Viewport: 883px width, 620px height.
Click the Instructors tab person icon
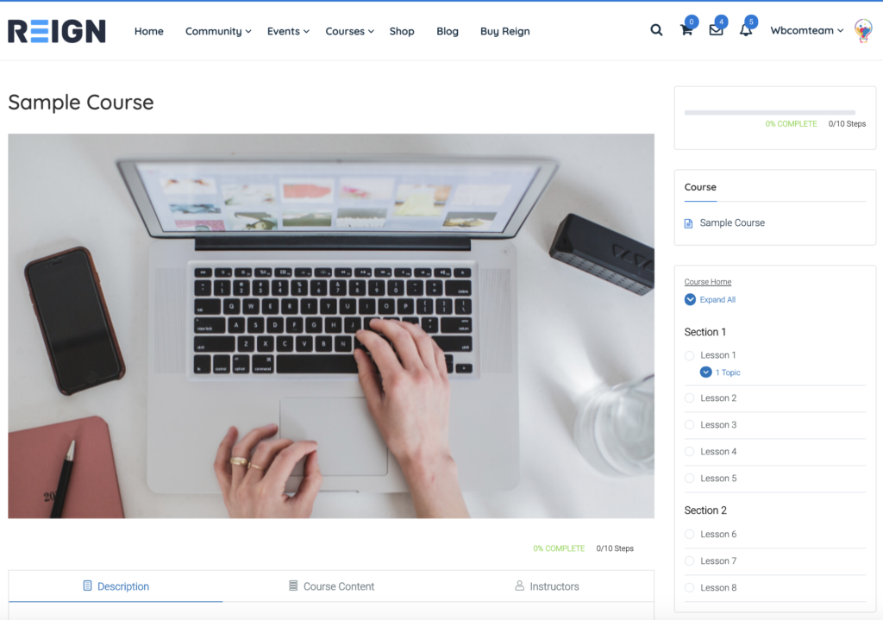click(x=519, y=586)
